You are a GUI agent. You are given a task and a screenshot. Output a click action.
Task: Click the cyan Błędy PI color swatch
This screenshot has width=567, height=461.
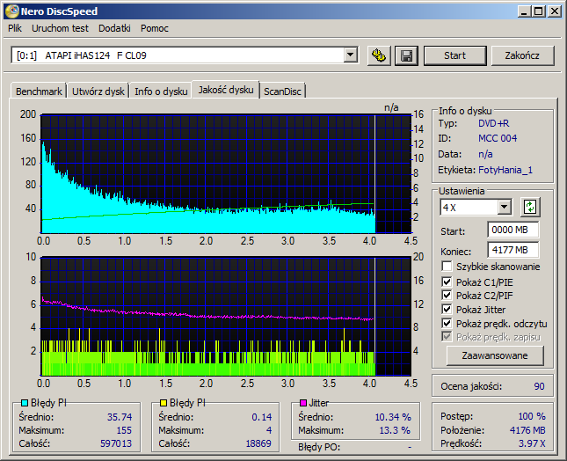pos(25,403)
